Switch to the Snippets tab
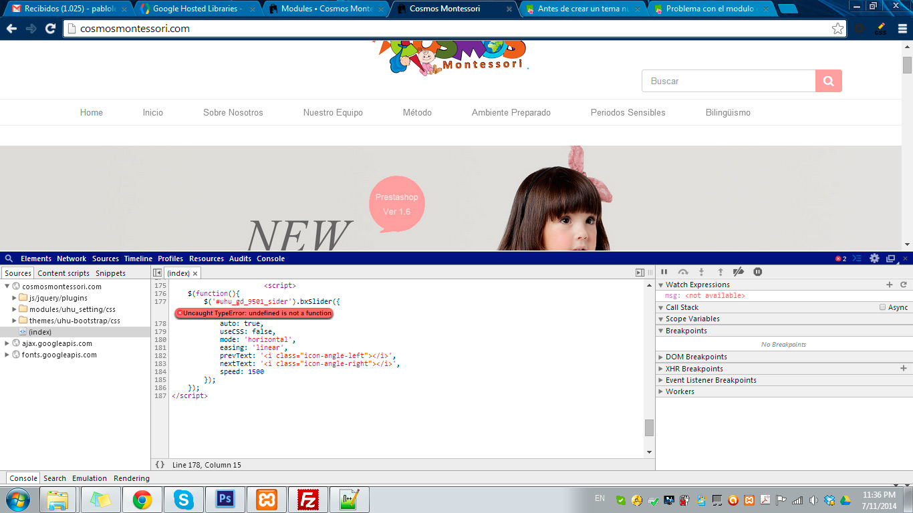Screen dimensions: 913x513 tap(110, 273)
